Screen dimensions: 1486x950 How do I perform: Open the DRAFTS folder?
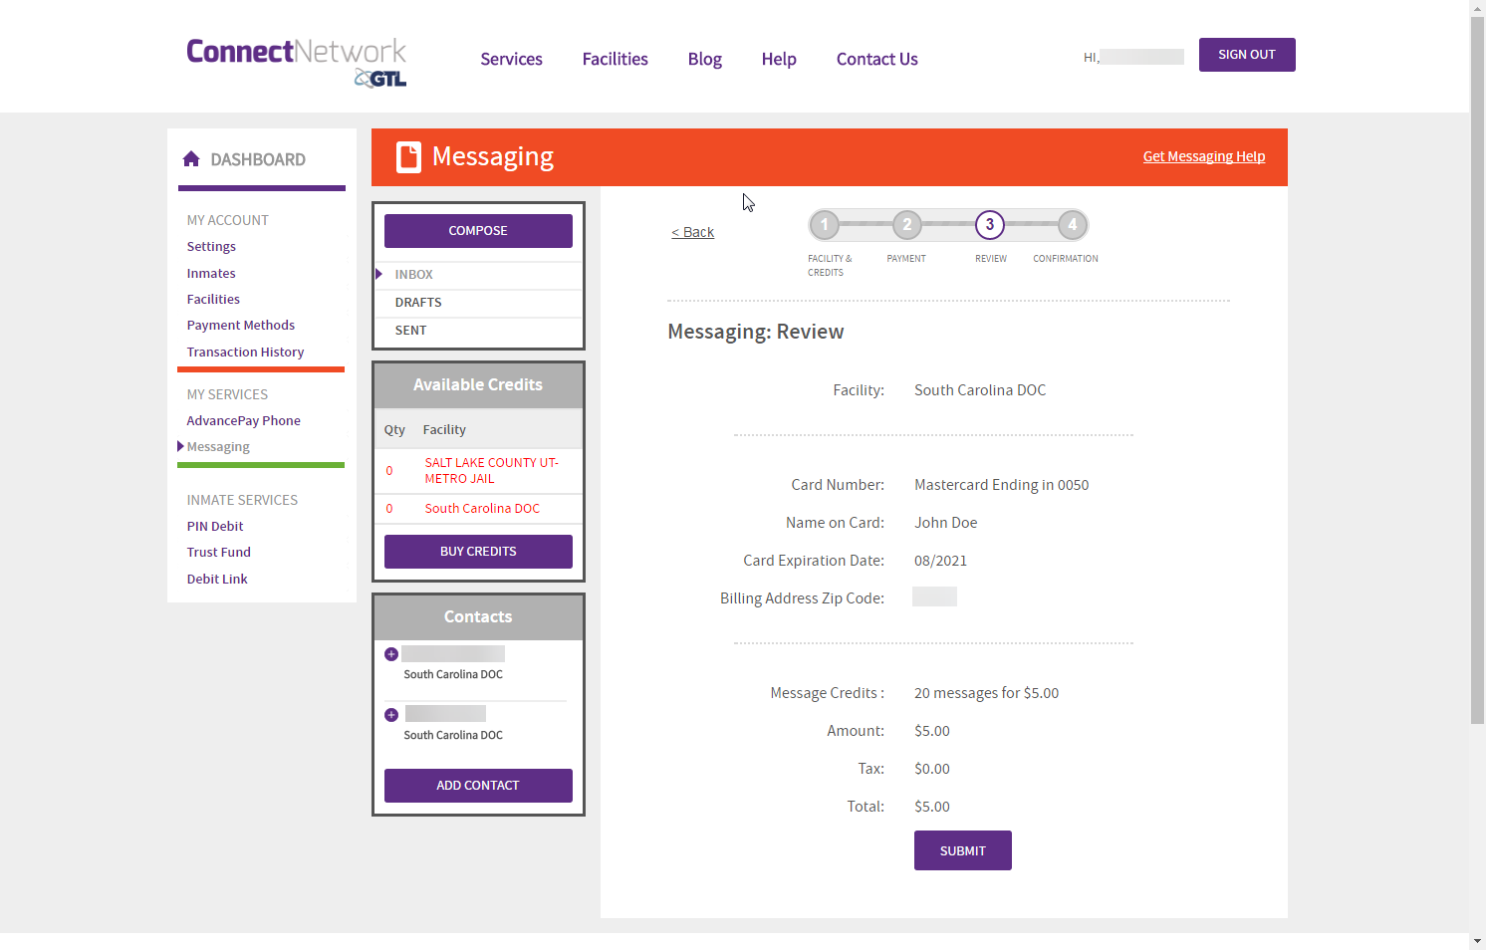478,303
